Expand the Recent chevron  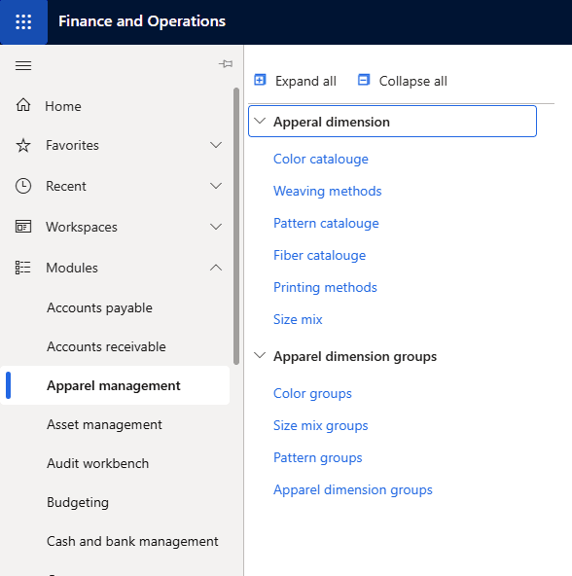click(x=216, y=186)
